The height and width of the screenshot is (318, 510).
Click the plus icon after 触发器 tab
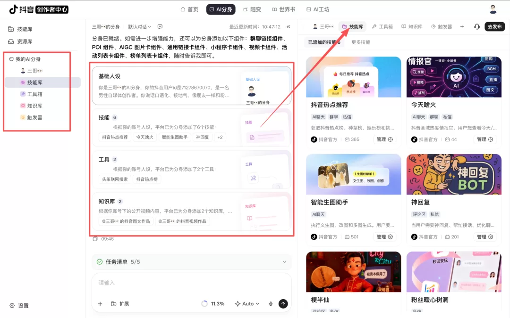click(x=462, y=26)
